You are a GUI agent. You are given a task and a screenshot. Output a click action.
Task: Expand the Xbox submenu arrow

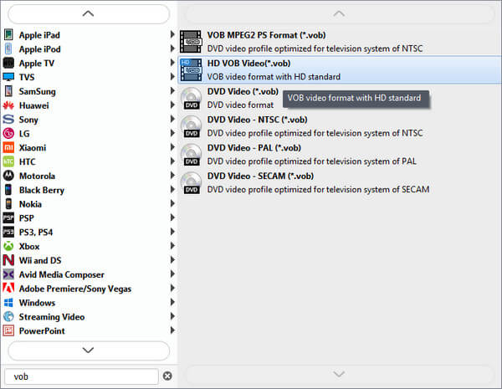tap(172, 246)
